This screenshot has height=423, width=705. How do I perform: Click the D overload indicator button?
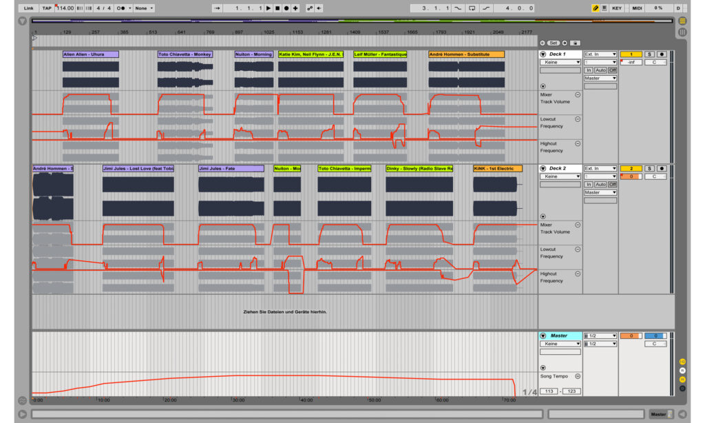(x=678, y=8)
